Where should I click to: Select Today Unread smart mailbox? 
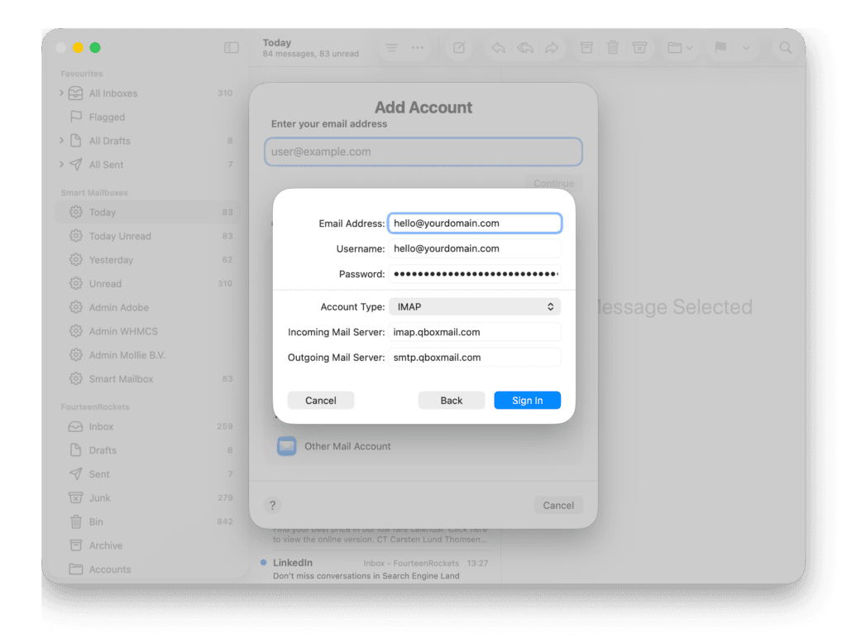(147, 236)
